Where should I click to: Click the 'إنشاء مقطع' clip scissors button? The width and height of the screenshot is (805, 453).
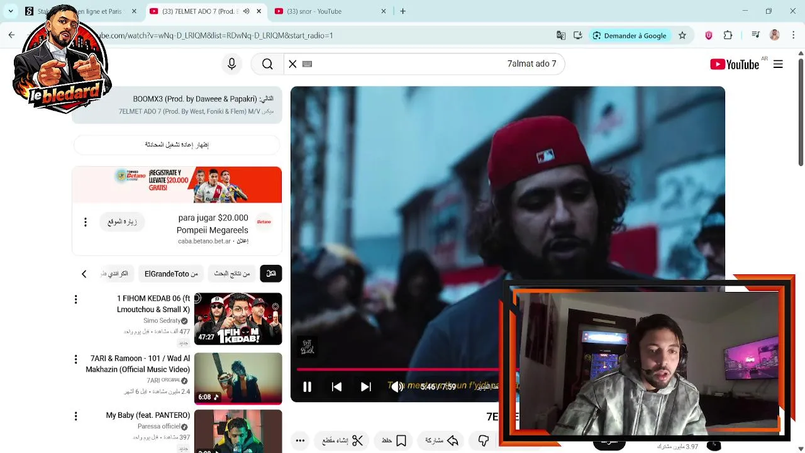click(343, 440)
